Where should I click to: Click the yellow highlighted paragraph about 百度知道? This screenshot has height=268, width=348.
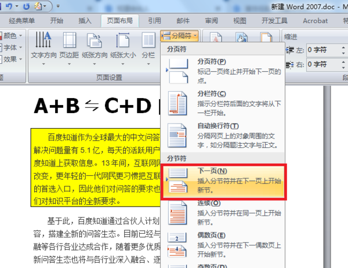coord(96,168)
